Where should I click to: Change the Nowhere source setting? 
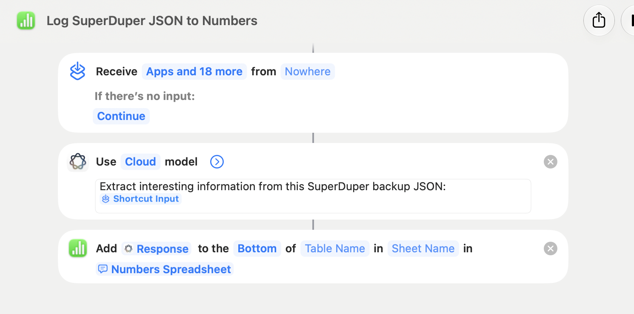308,71
